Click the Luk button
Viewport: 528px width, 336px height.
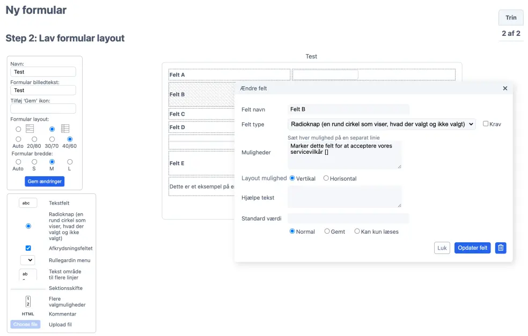pos(442,248)
